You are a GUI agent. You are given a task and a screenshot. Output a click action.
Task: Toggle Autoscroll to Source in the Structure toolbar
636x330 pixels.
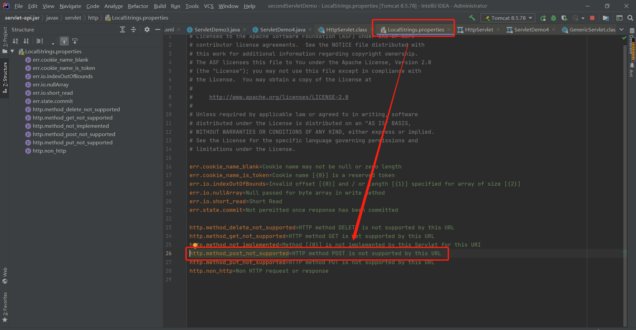pos(64,41)
